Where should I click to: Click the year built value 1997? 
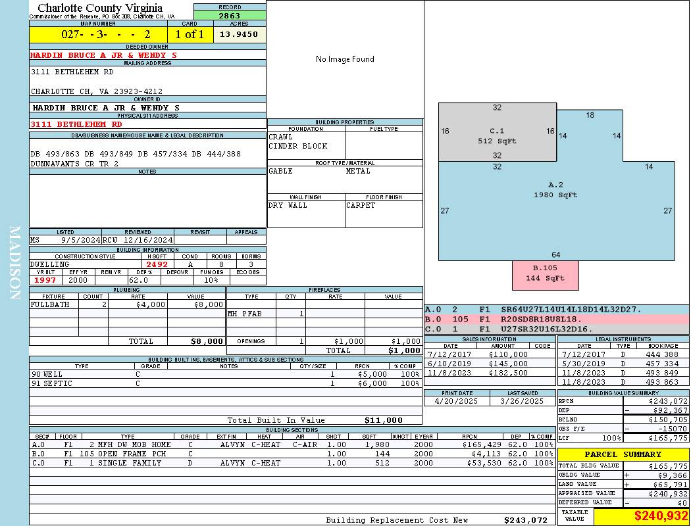[x=45, y=280]
